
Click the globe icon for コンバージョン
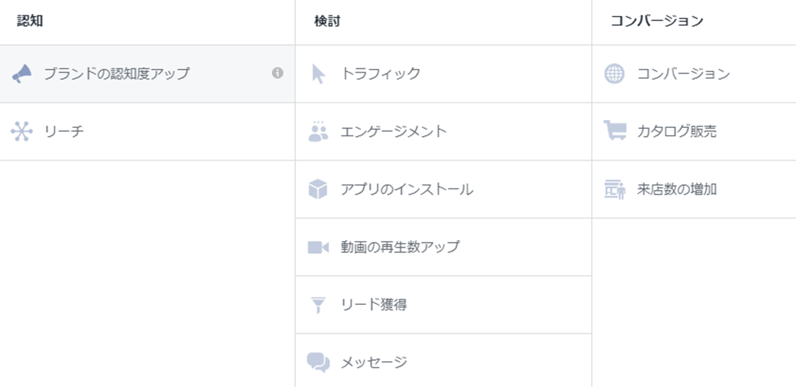[x=614, y=74]
